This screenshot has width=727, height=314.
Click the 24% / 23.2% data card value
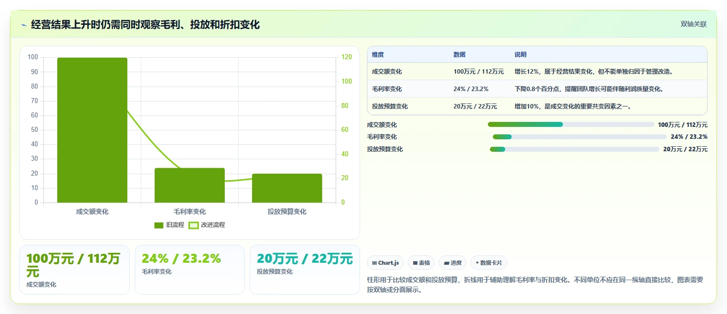pyautogui.click(x=181, y=259)
